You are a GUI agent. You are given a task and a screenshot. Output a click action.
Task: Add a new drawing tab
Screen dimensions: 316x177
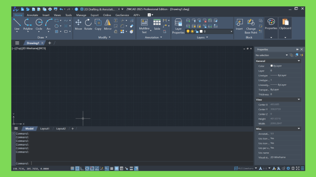coord(50,43)
